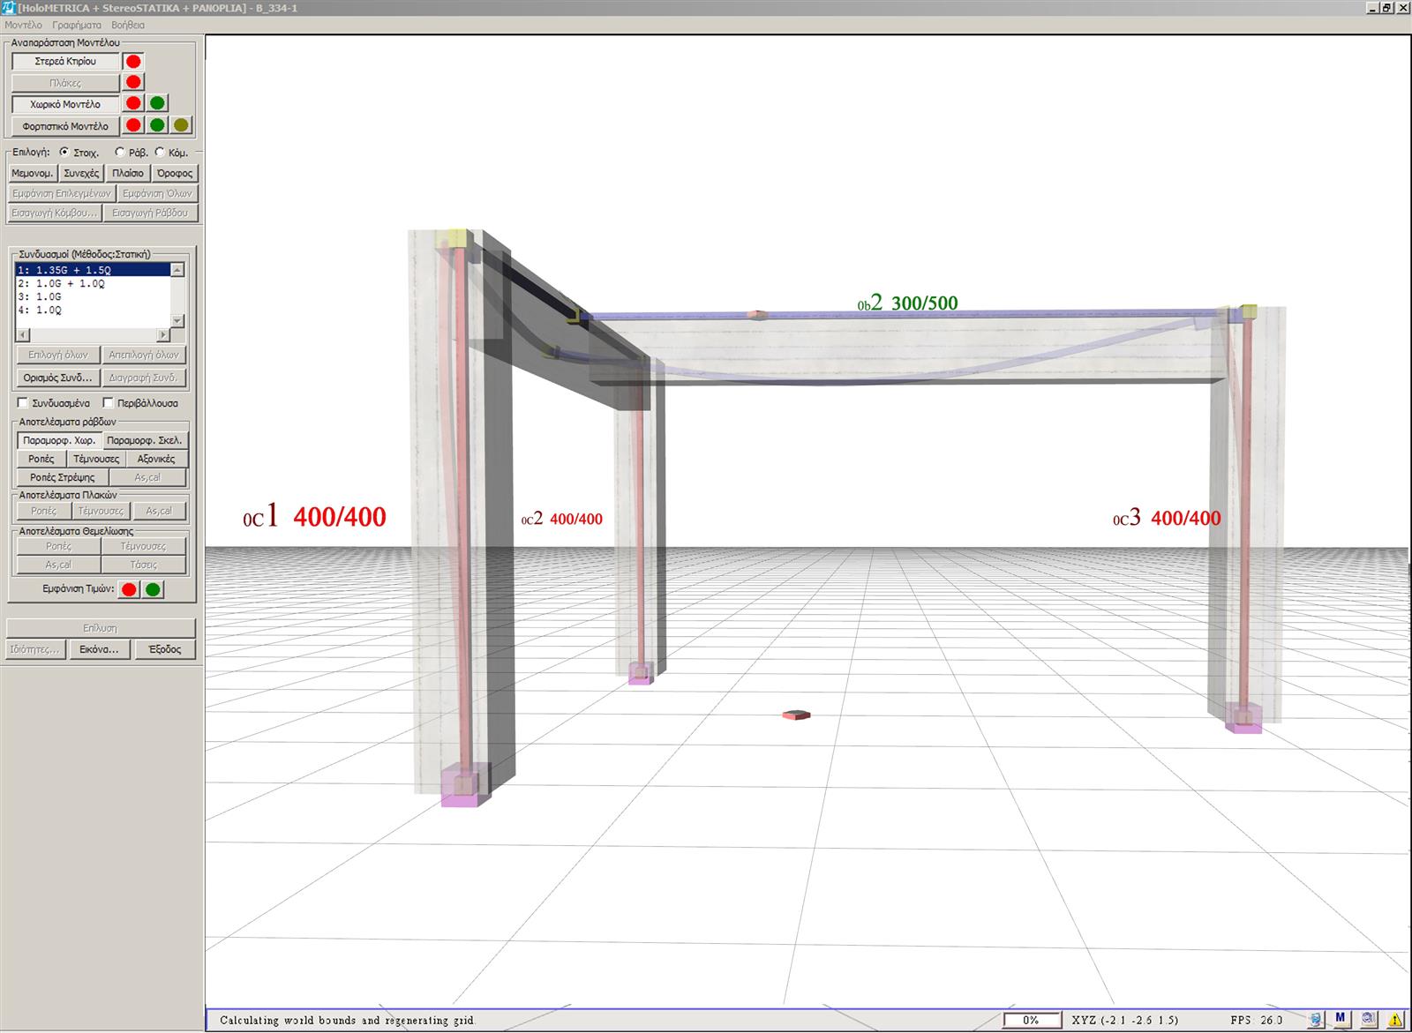The image size is (1412, 1033).
Task: Enable the Συνδυασμένα checkbox
Action: (x=23, y=403)
